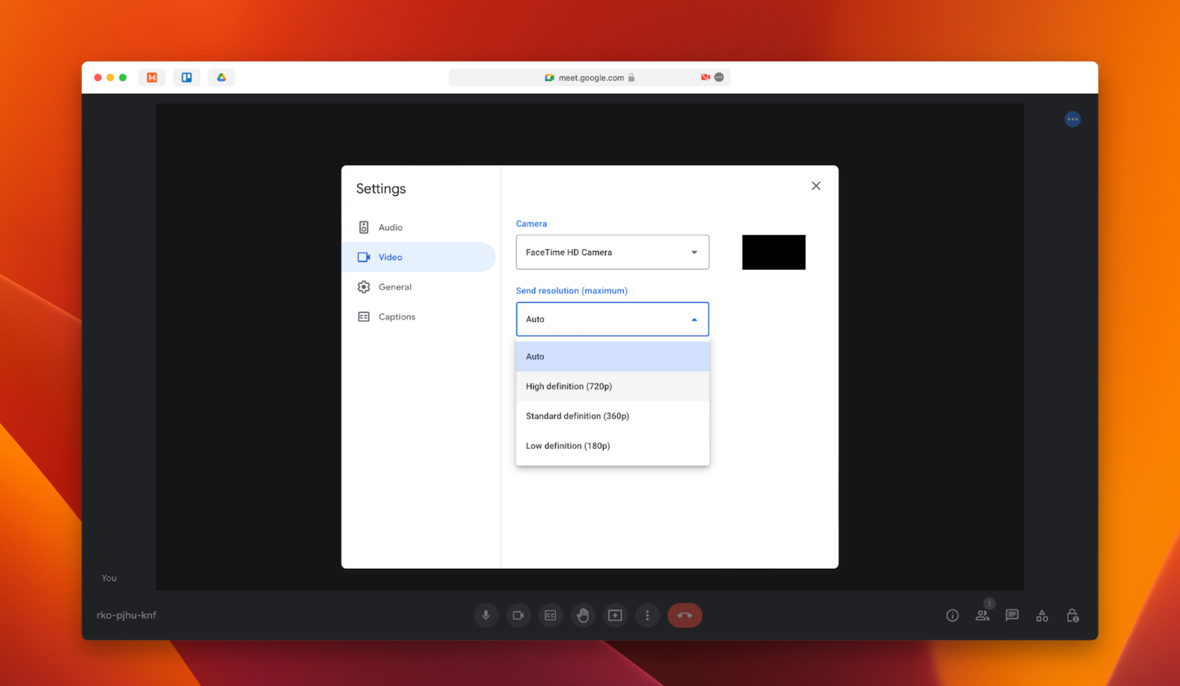Click the camera preview thumbnail

(773, 252)
